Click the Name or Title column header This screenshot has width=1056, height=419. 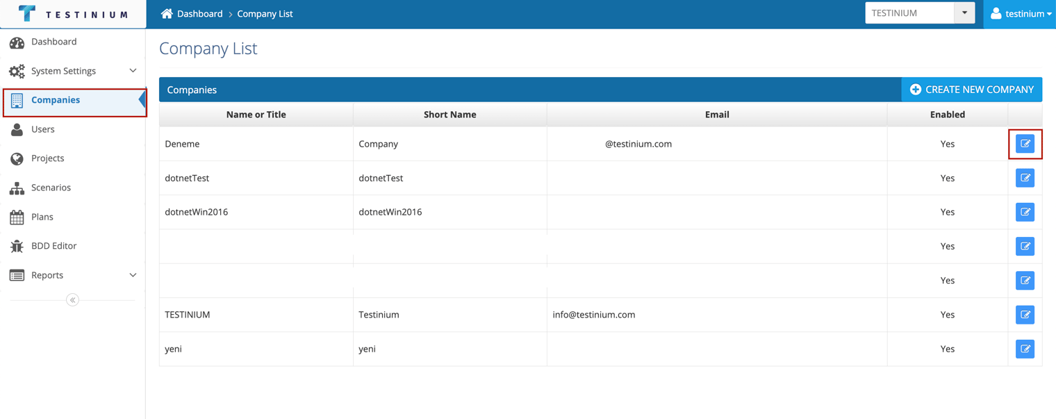256,115
